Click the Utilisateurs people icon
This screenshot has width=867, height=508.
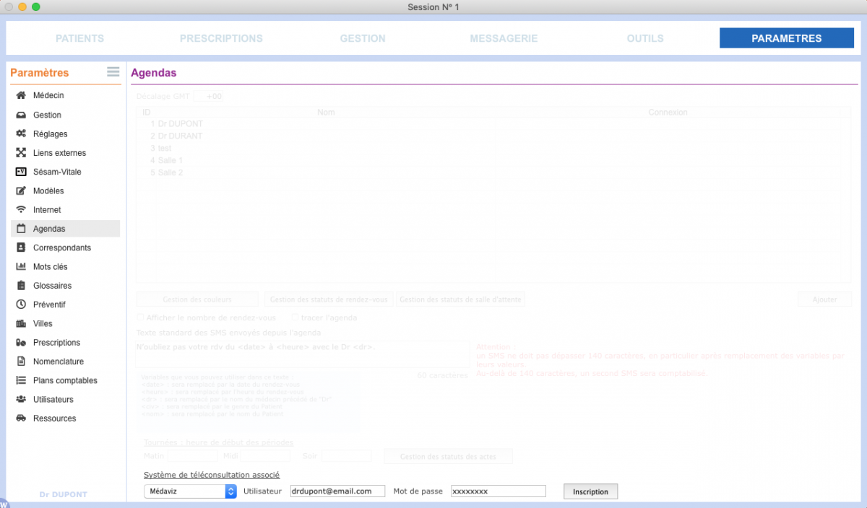pyautogui.click(x=21, y=399)
